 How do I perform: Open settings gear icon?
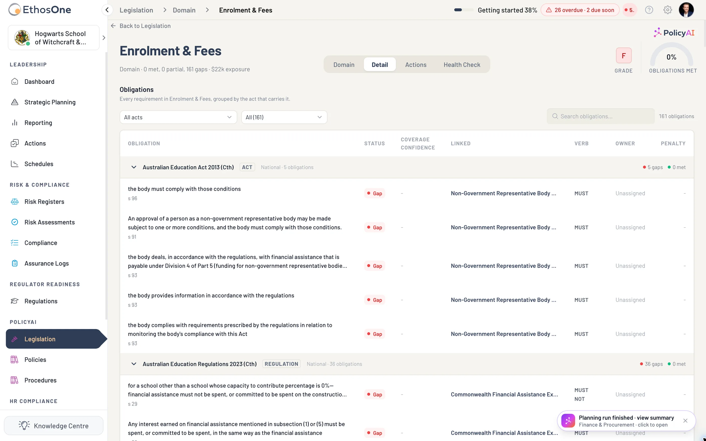tap(667, 10)
